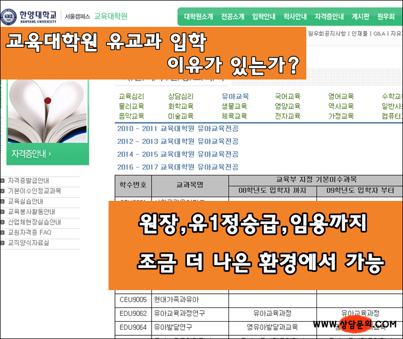Select the 상담심리 major link
403x339 pixels.
(181, 97)
